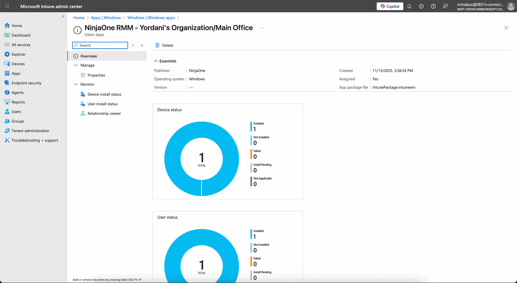The width and height of the screenshot is (517, 283).
Task: Open Device install status report
Action: [104, 94]
